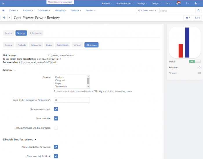Viewport: 203px width, 159px height.
Task: Open the Vendors settings sub-tab
Action: [x=77, y=45]
